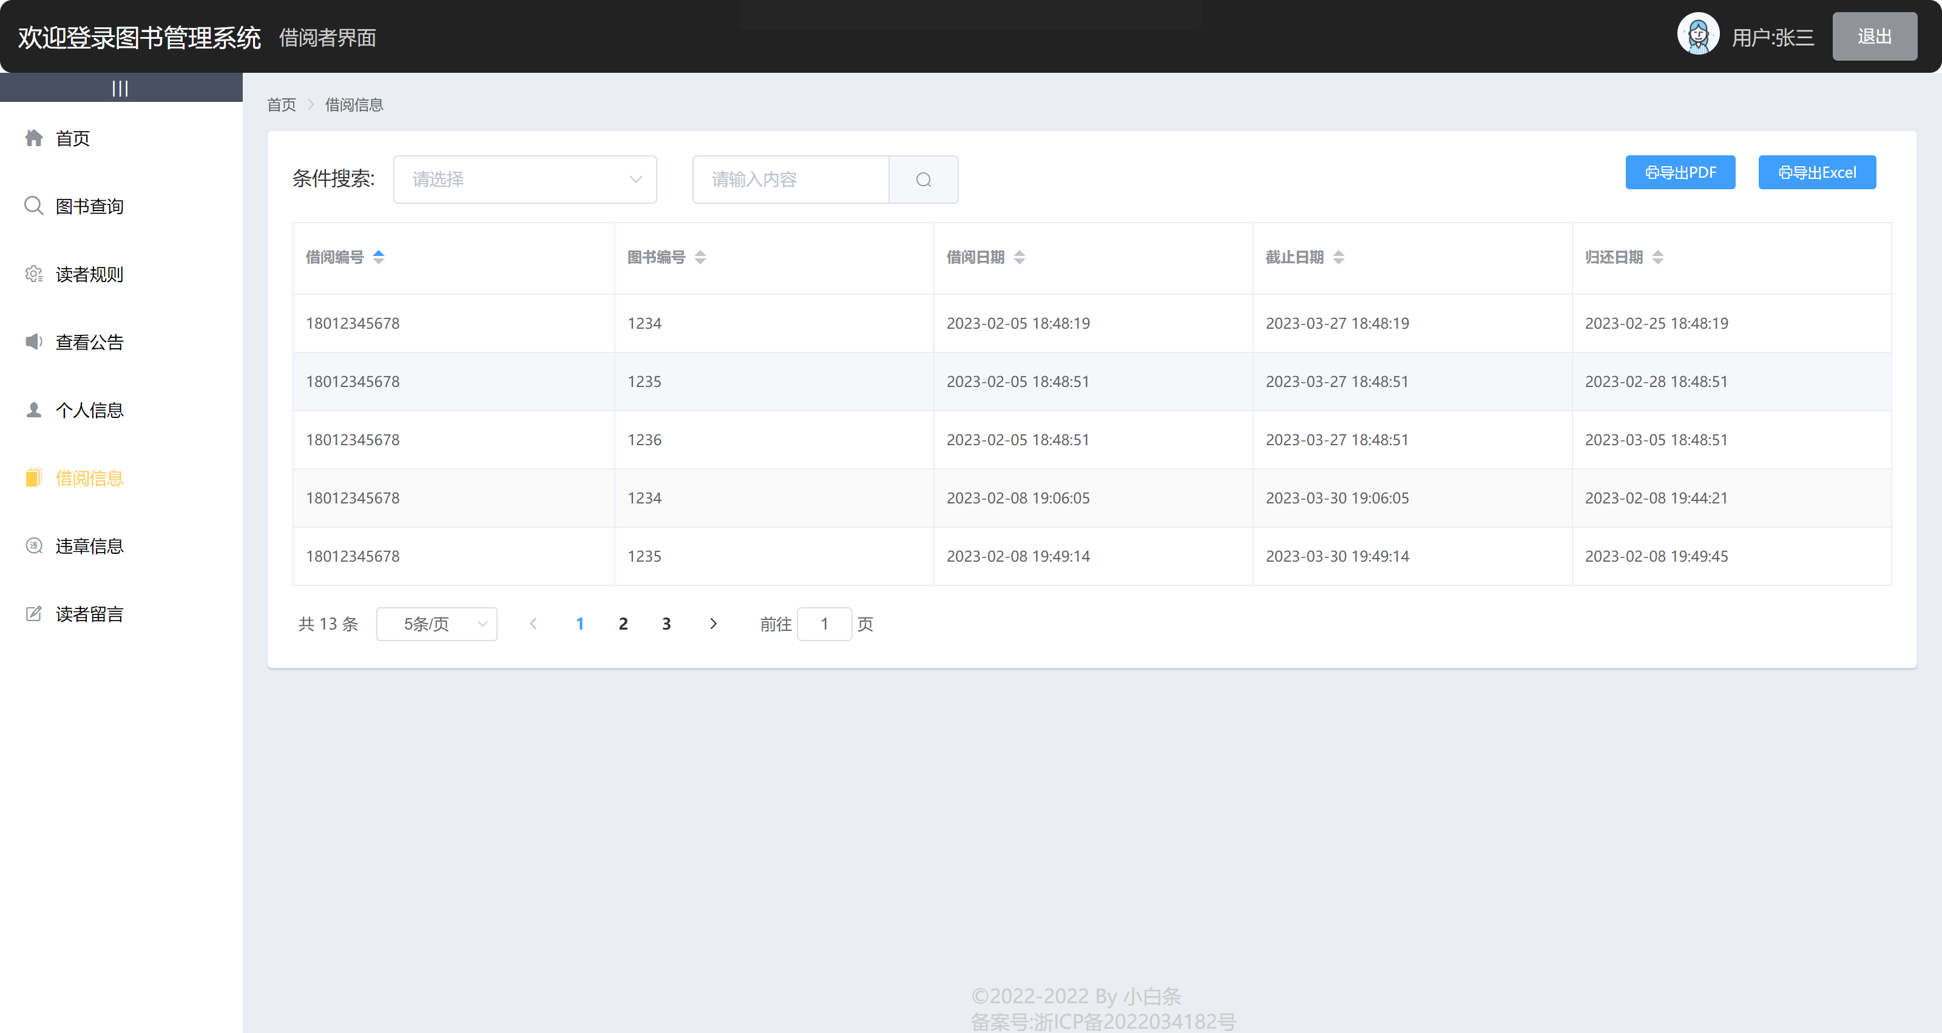1942x1033 pixels.
Task: Go to page 2 in pagination
Action: pos(623,623)
